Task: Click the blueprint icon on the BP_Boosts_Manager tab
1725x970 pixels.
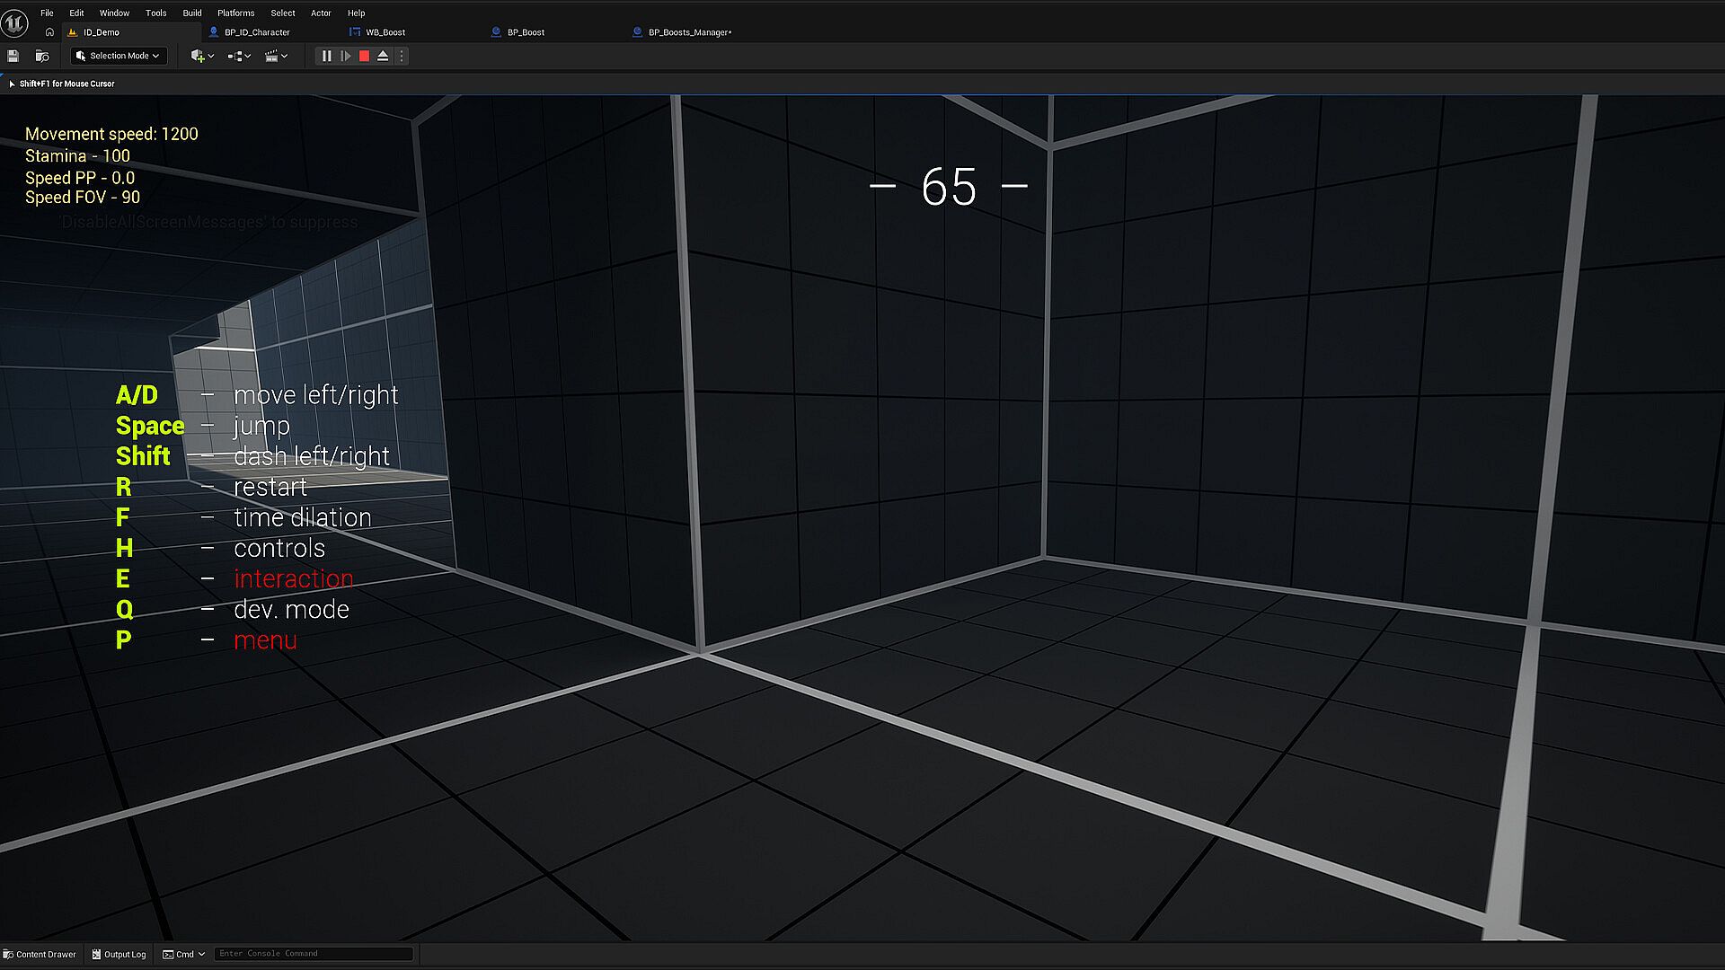Action: pyautogui.click(x=637, y=32)
